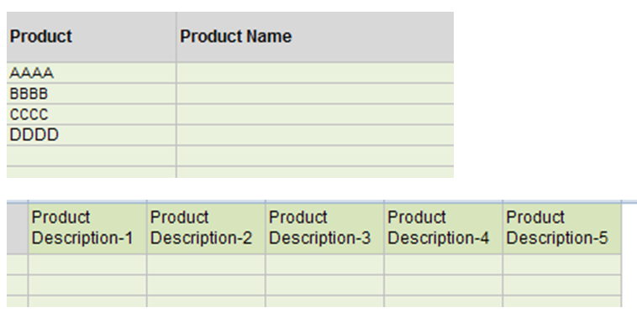Select the Product Name cell beside AAAA

click(x=315, y=73)
